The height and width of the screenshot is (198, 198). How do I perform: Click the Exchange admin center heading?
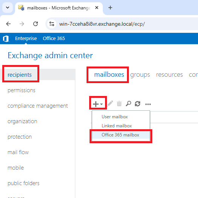[50, 56]
